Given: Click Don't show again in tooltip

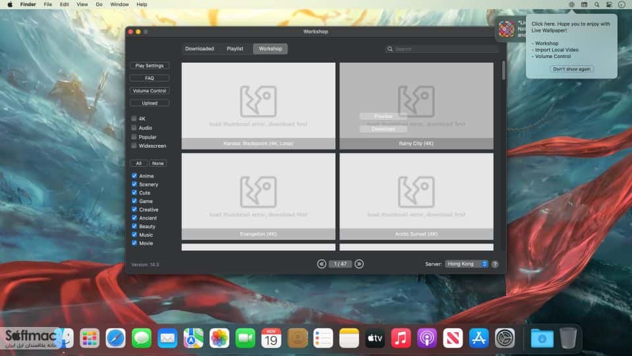Looking at the screenshot, I should pos(571,69).
